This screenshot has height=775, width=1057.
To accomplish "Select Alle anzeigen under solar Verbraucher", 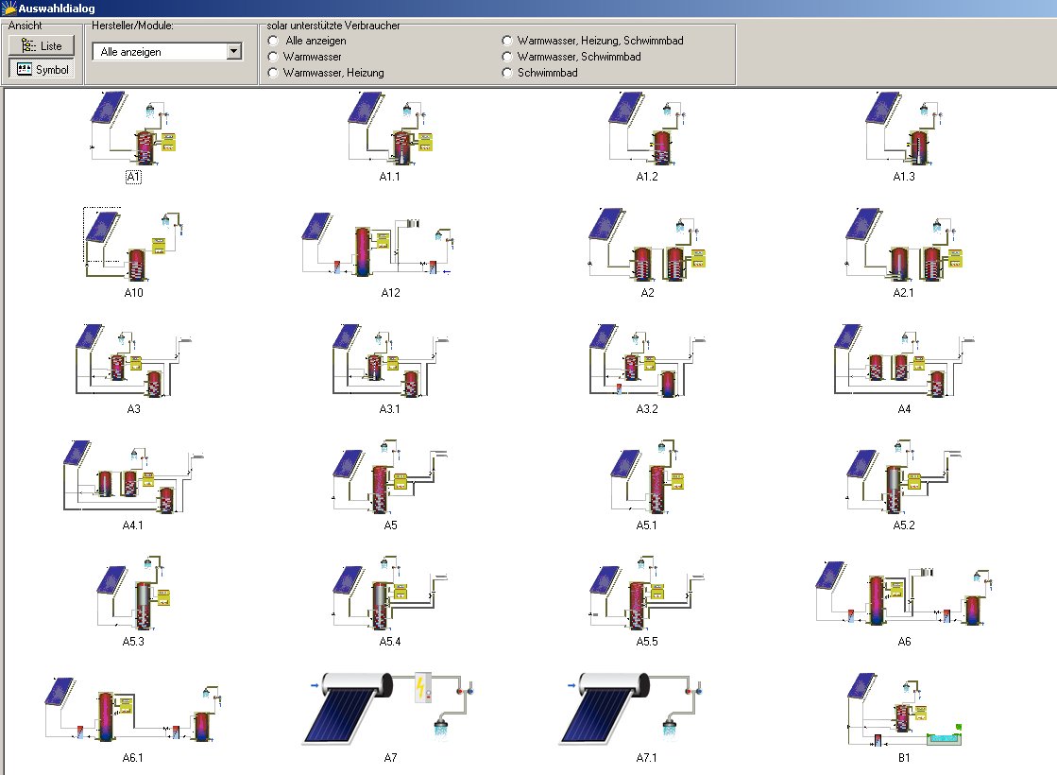I will [x=273, y=40].
